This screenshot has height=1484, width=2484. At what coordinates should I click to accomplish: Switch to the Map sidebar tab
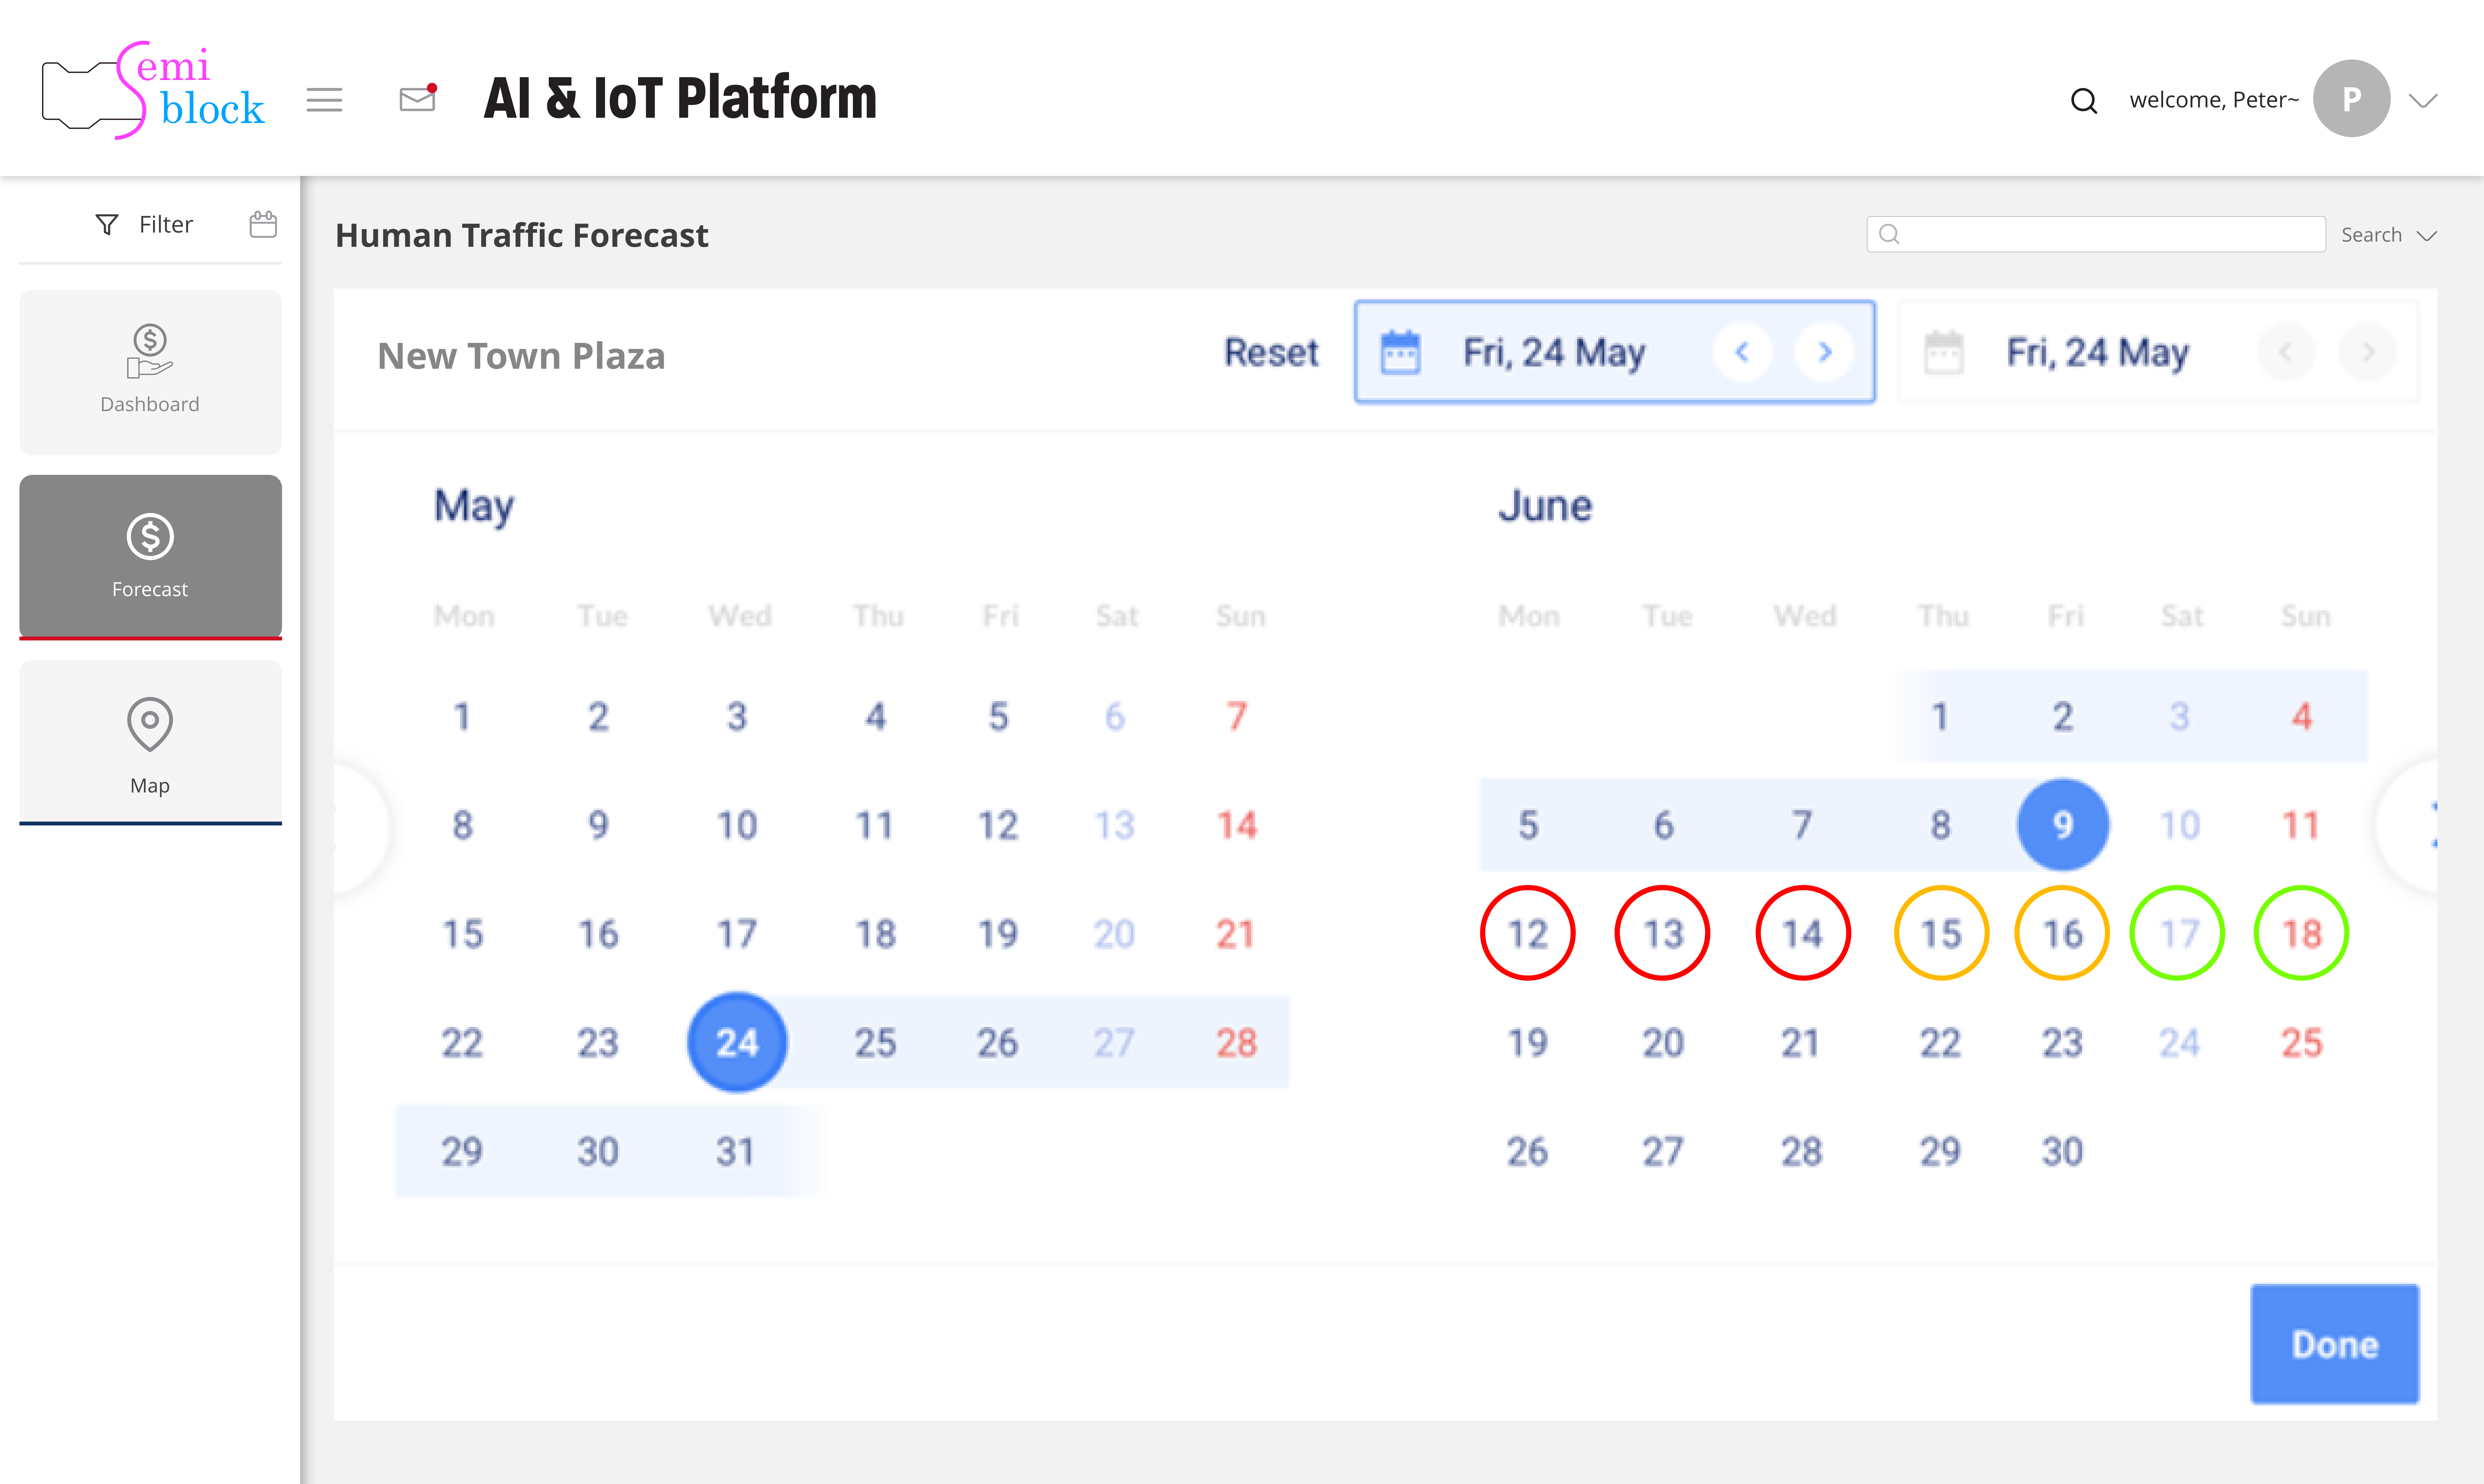click(150, 742)
